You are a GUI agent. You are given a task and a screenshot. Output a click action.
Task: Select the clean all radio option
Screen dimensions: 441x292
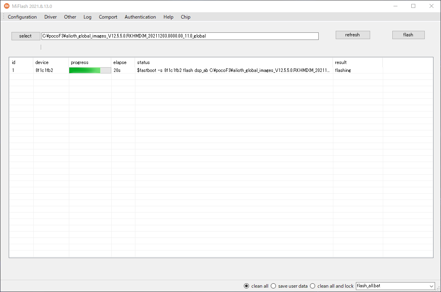click(256, 286)
